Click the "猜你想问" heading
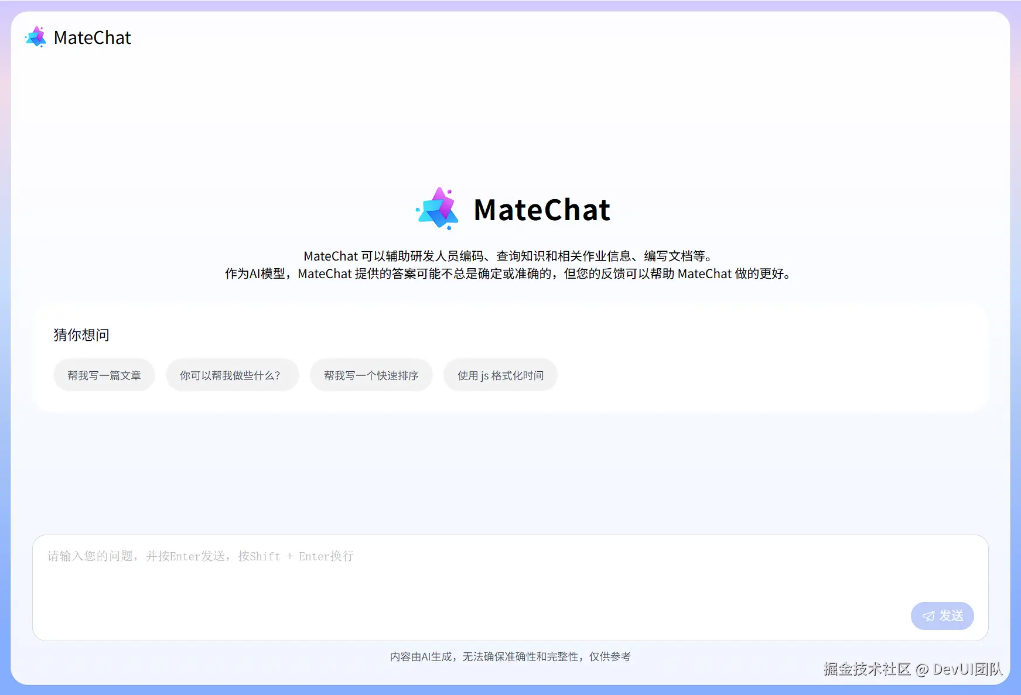The image size is (1021, 695). point(81,335)
